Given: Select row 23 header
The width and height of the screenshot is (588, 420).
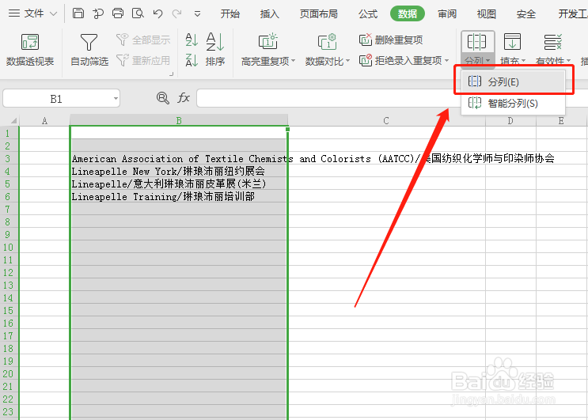Looking at the screenshot, I should (9, 412).
